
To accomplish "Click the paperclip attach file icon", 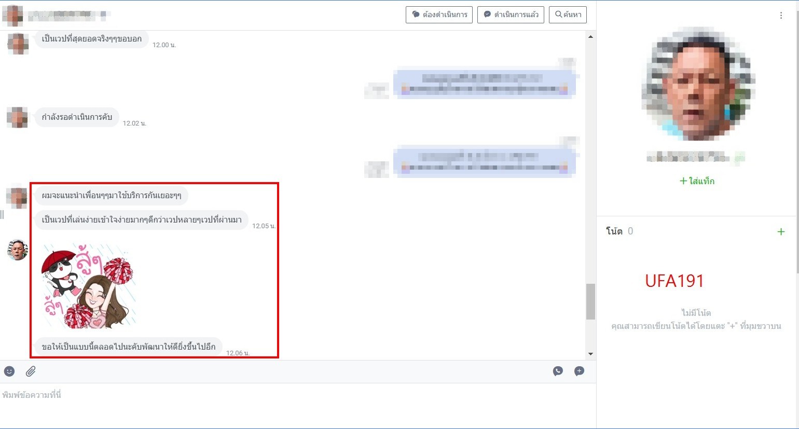I will pyautogui.click(x=31, y=371).
